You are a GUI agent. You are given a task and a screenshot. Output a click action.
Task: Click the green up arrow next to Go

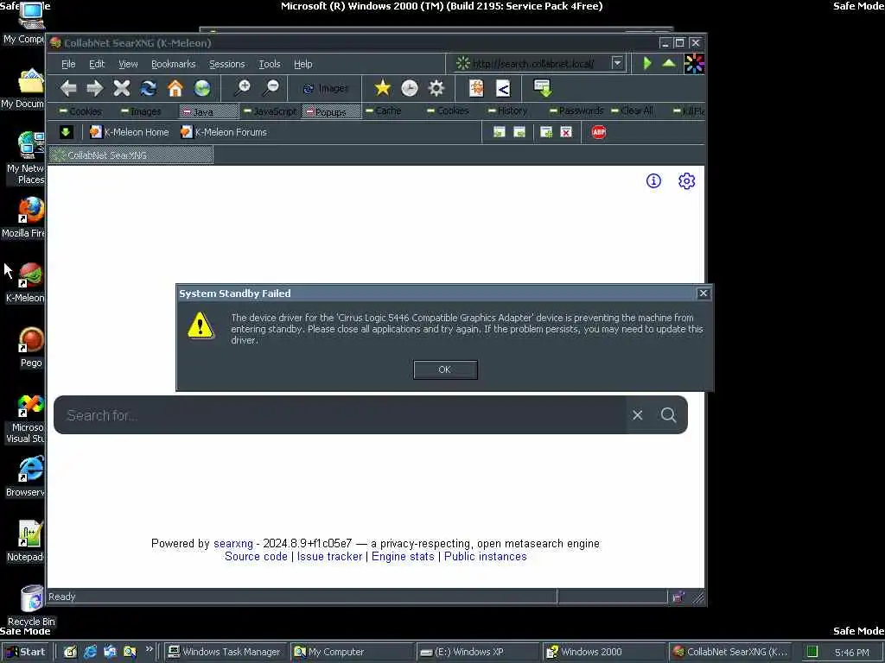point(669,63)
